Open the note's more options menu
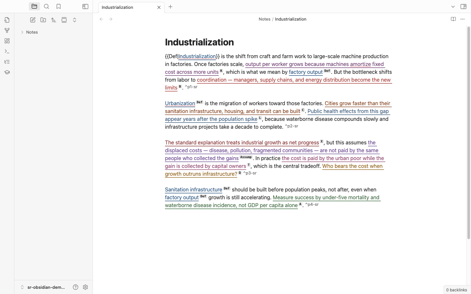Screen dimensions: 471x294 (x=462, y=19)
